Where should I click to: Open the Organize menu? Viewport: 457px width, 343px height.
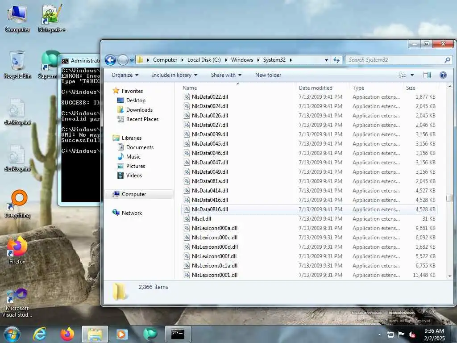(x=125, y=75)
